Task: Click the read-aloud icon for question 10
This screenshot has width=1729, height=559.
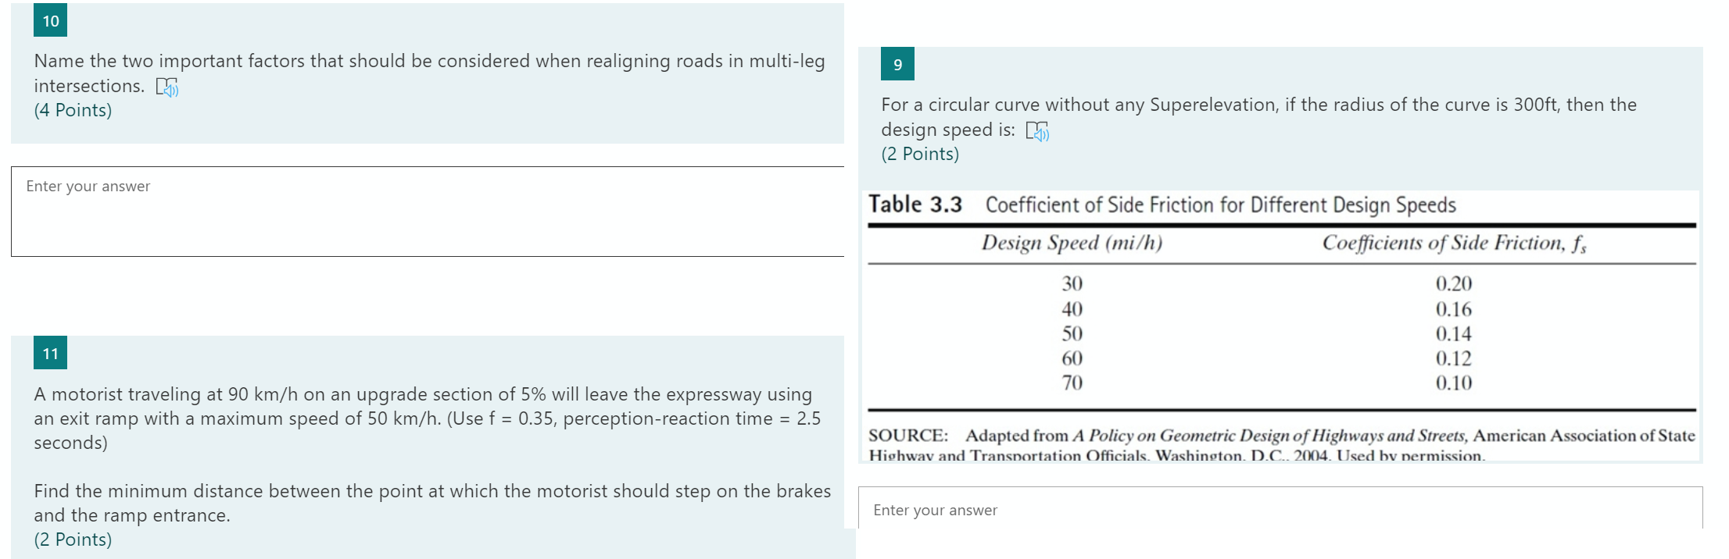Action: [167, 87]
